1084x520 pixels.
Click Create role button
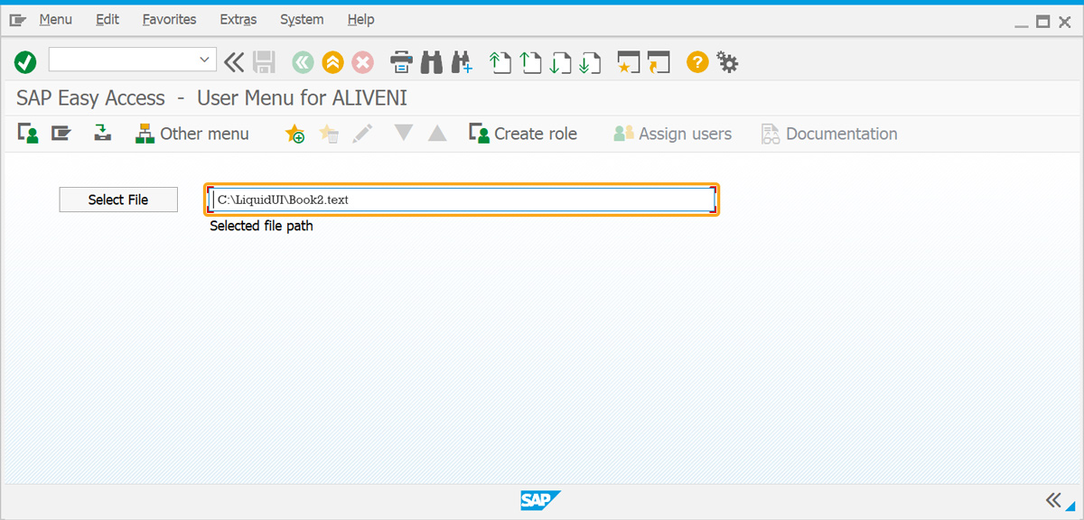coord(523,134)
